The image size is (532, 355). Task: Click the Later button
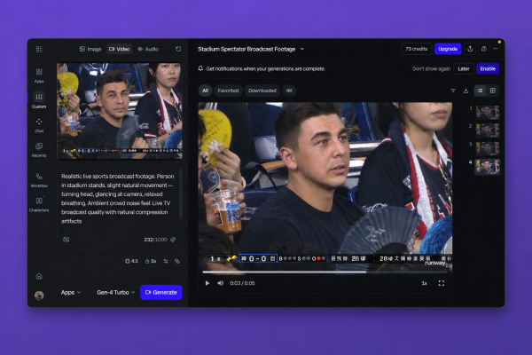coord(464,68)
